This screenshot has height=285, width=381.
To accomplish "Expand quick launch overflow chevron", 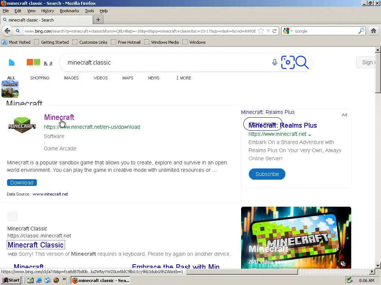I will point(64,279).
